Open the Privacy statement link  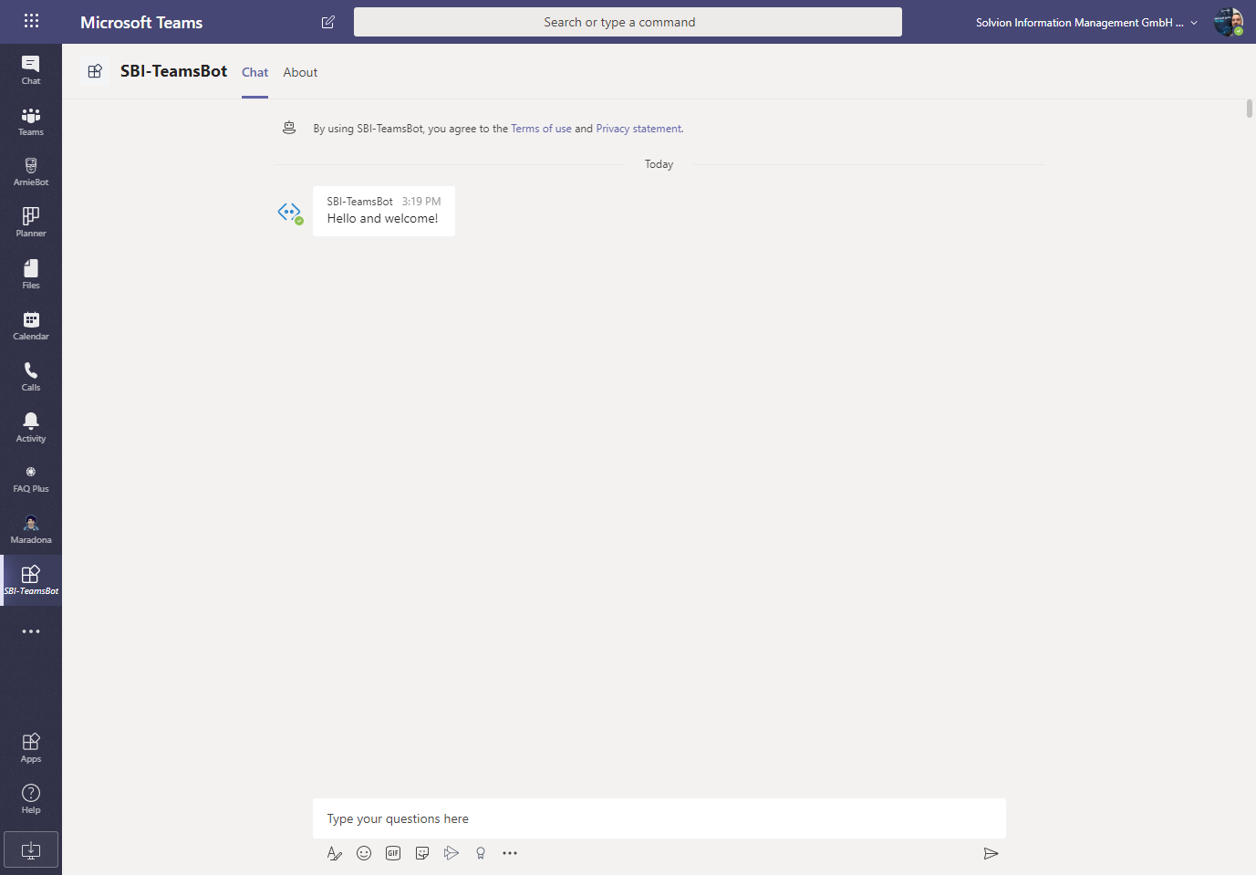pos(638,129)
